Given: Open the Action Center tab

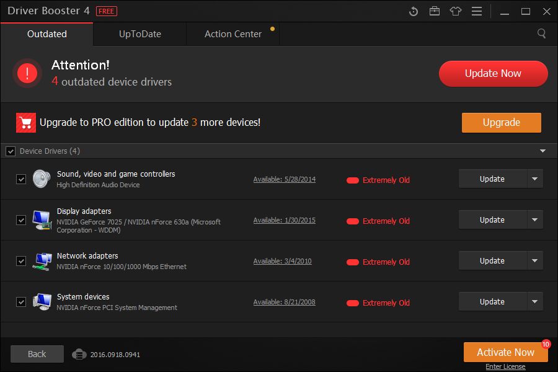Looking at the screenshot, I should pos(233,34).
